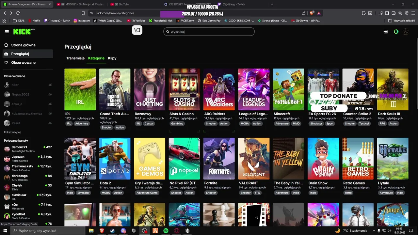Image resolution: width=418 pixels, height=235 pixels.
Task: Click the green K wallet icon in header
Action: tap(396, 32)
